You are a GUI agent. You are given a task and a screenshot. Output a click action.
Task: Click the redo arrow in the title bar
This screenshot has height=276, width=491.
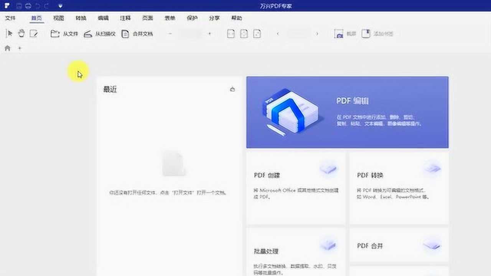click(46, 6)
